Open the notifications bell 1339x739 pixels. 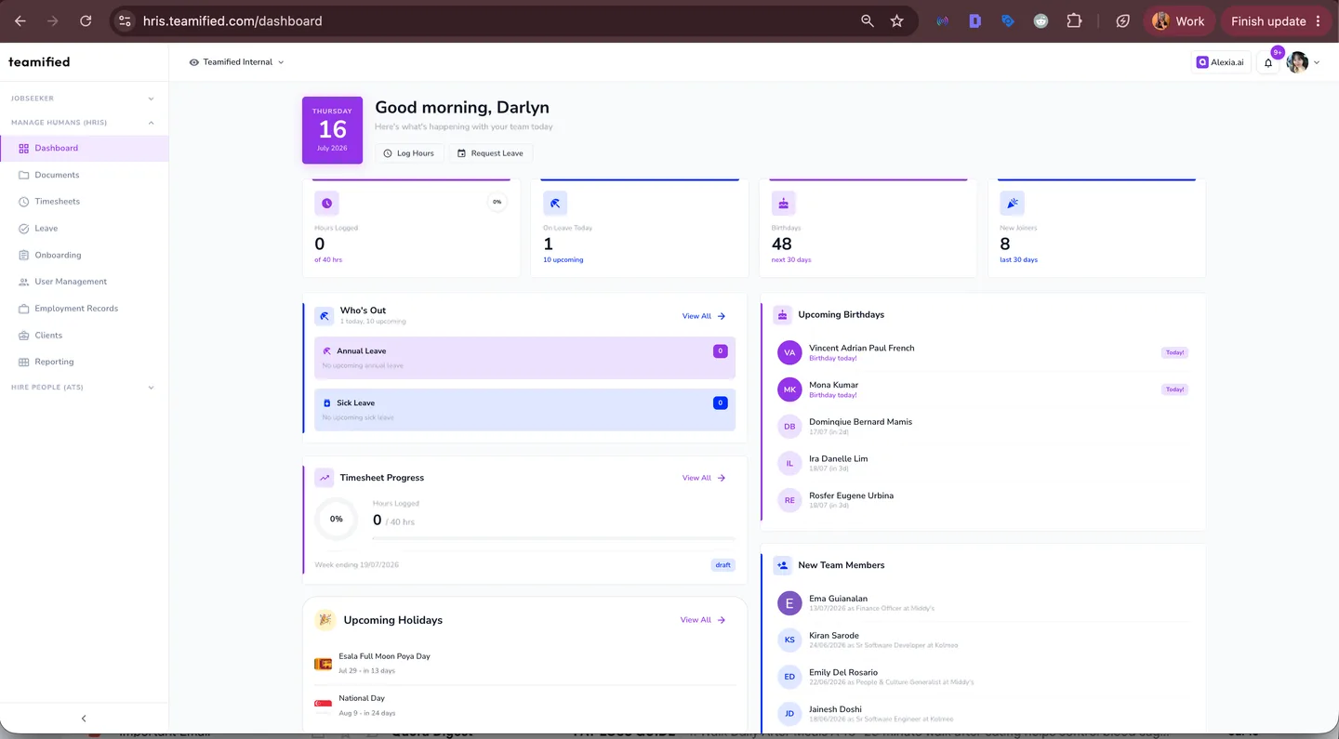1268,62
